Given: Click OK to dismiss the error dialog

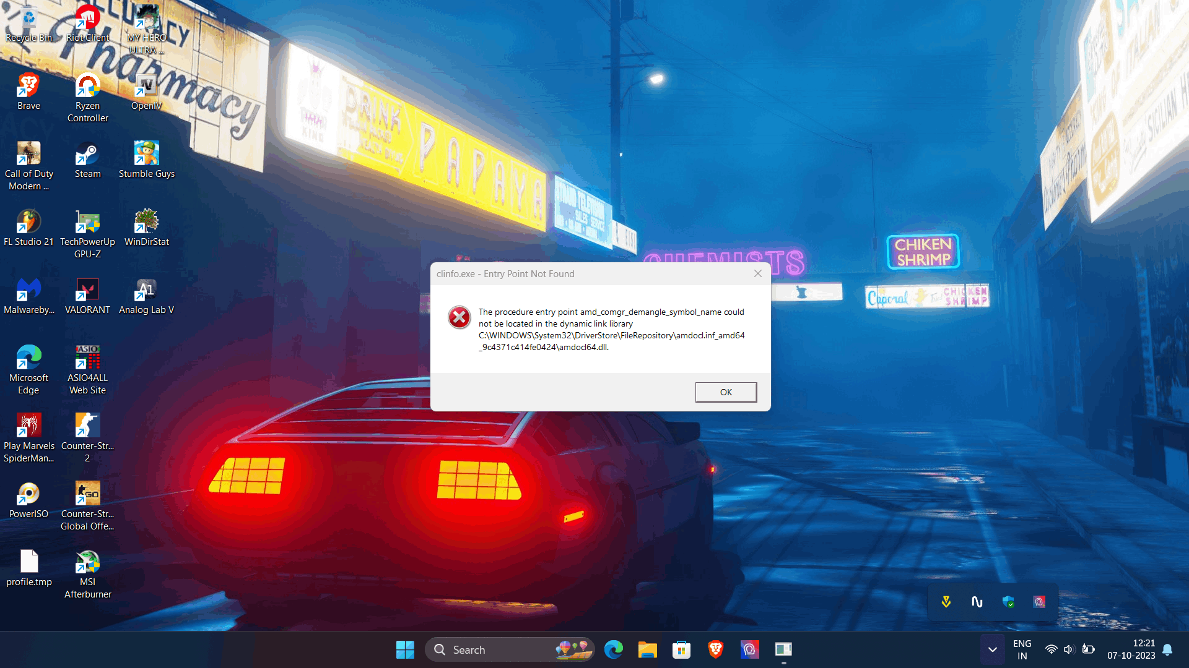Looking at the screenshot, I should click(725, 392).
